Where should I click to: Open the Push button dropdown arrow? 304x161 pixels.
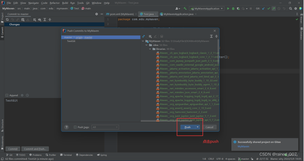click(x=197, y=127)
